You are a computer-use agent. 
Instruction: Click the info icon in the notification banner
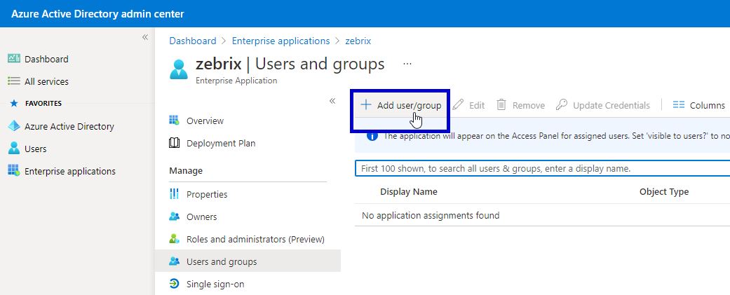372,136
